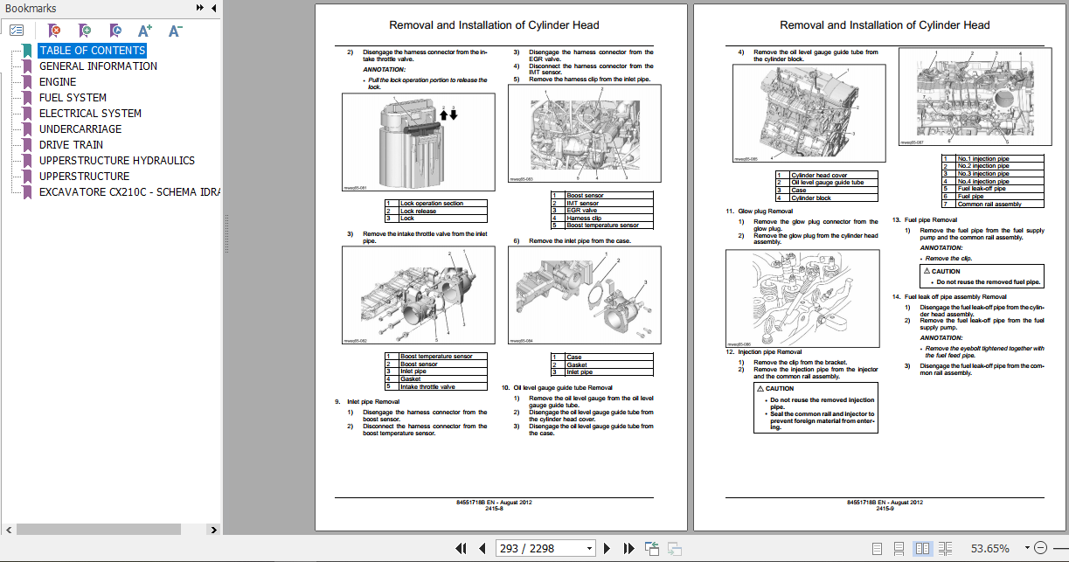Image resolution: width=1069 pixels, height=562 pixels.
Task: Click the intake throttle valve removal diagram
Action: (x=418, y=297)
